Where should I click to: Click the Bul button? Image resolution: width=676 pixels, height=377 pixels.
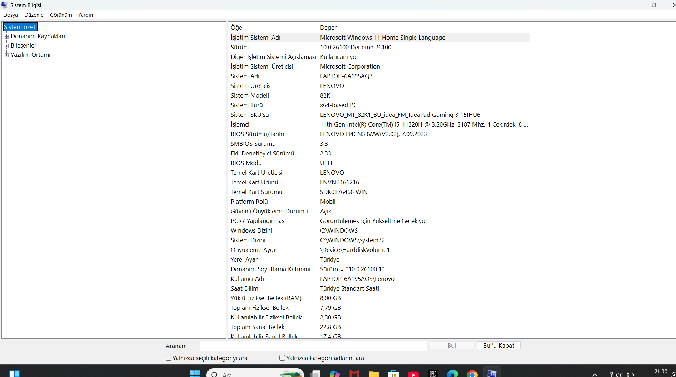click(452, 346)
